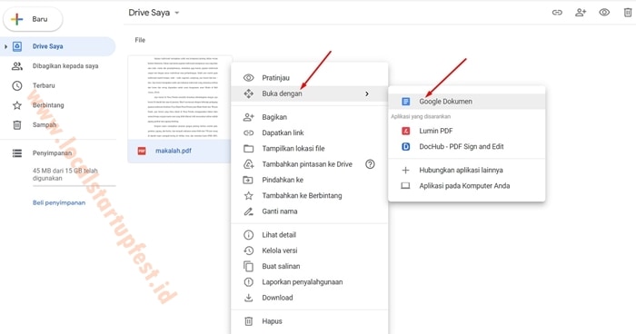Click the history icon beside Kelola versi

[x=249, y=250]
